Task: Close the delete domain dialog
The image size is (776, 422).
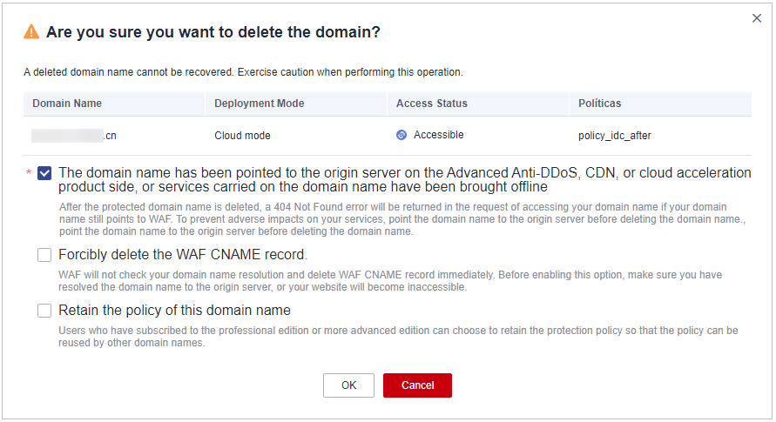Action: [x=756, y=18]
